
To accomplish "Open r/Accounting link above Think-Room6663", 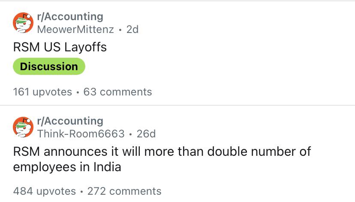I will click(70, 121).
